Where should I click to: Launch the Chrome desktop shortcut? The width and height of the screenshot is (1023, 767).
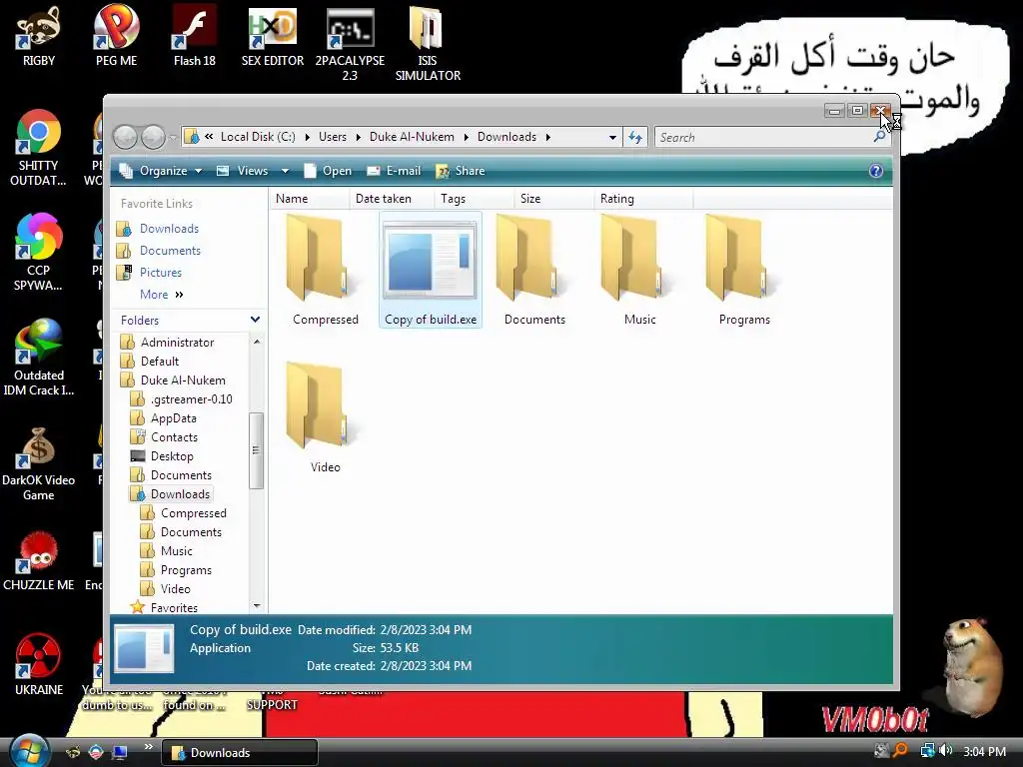tap(38, 148)
